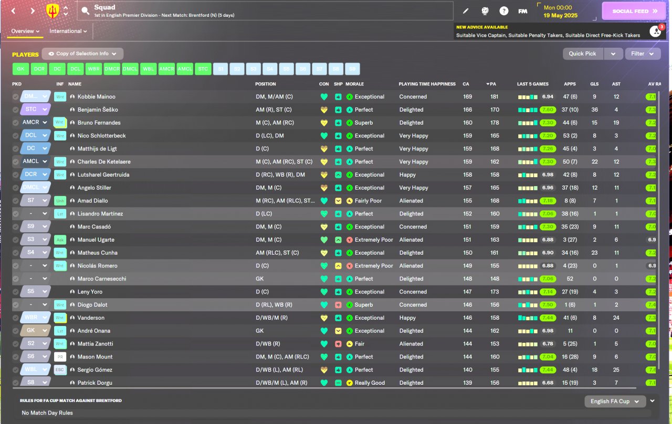The width and height of the screenshot is (672, 424).
Task: Go forward with the right navigation arrow
Action: [33, 10]
